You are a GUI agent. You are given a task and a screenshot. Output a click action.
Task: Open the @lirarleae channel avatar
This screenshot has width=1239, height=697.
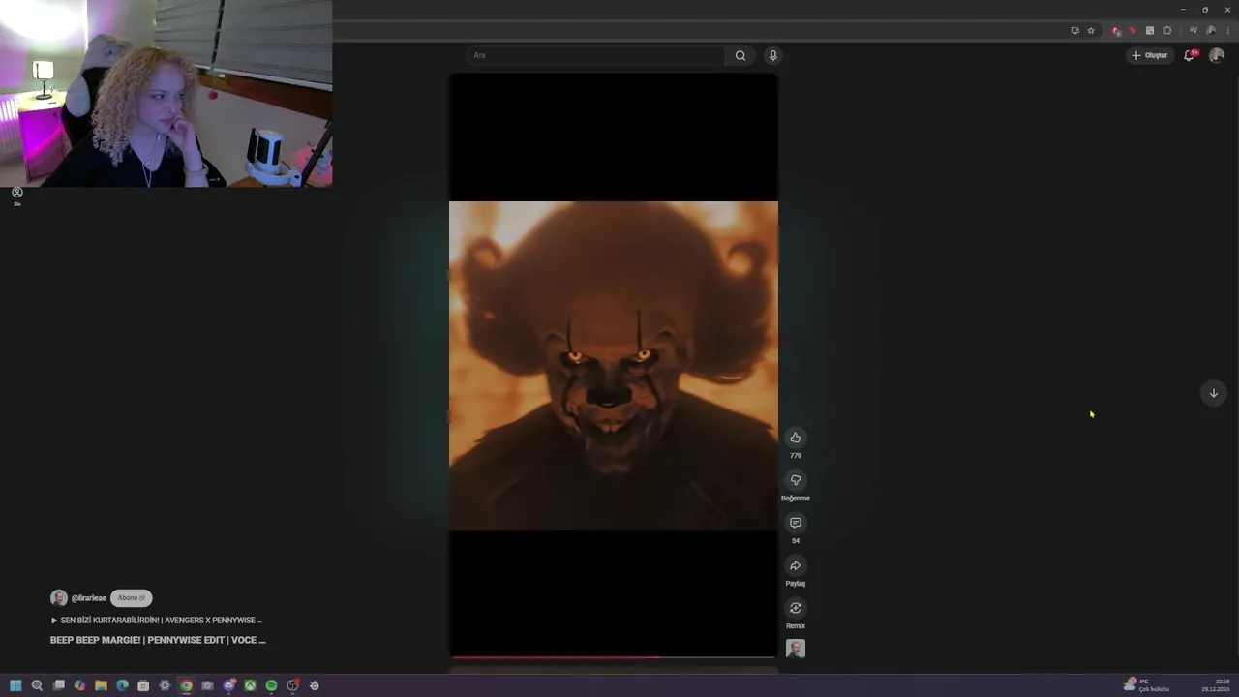pos(58,598)
